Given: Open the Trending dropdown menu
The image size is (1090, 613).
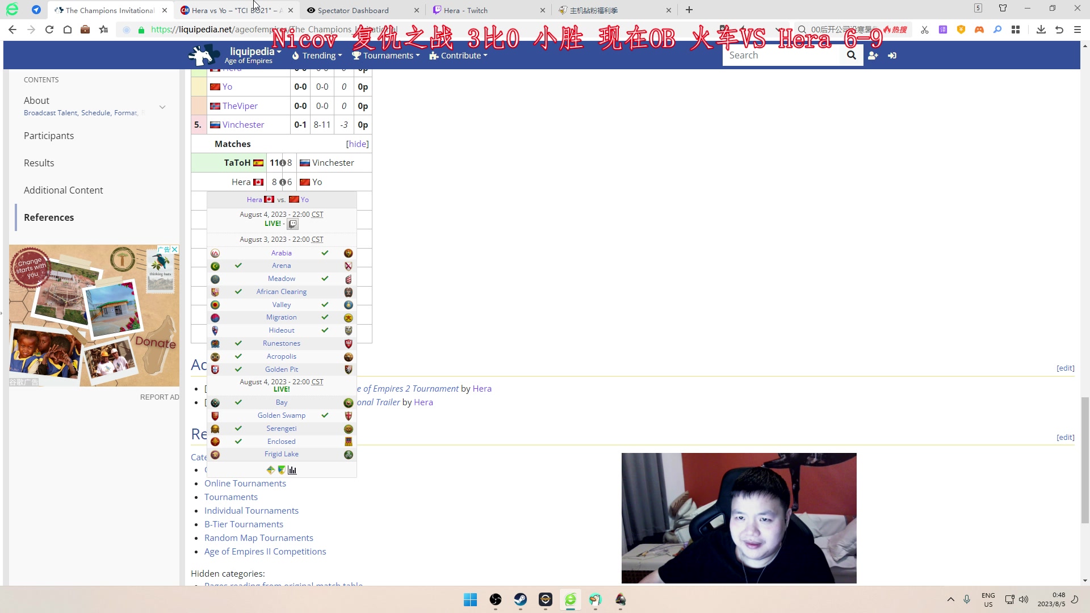Looking at the screenshot, I should click(x=317, y=56).
